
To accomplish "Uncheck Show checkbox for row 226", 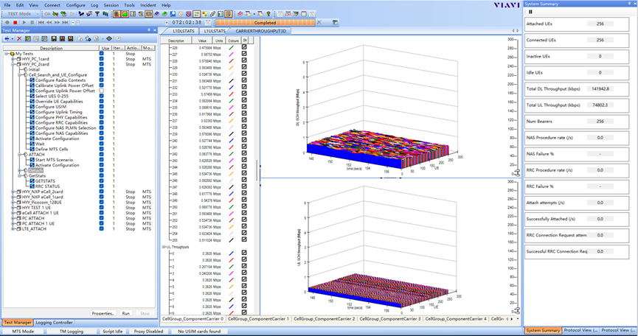I will pyautogui.click(x=244, y=48).
